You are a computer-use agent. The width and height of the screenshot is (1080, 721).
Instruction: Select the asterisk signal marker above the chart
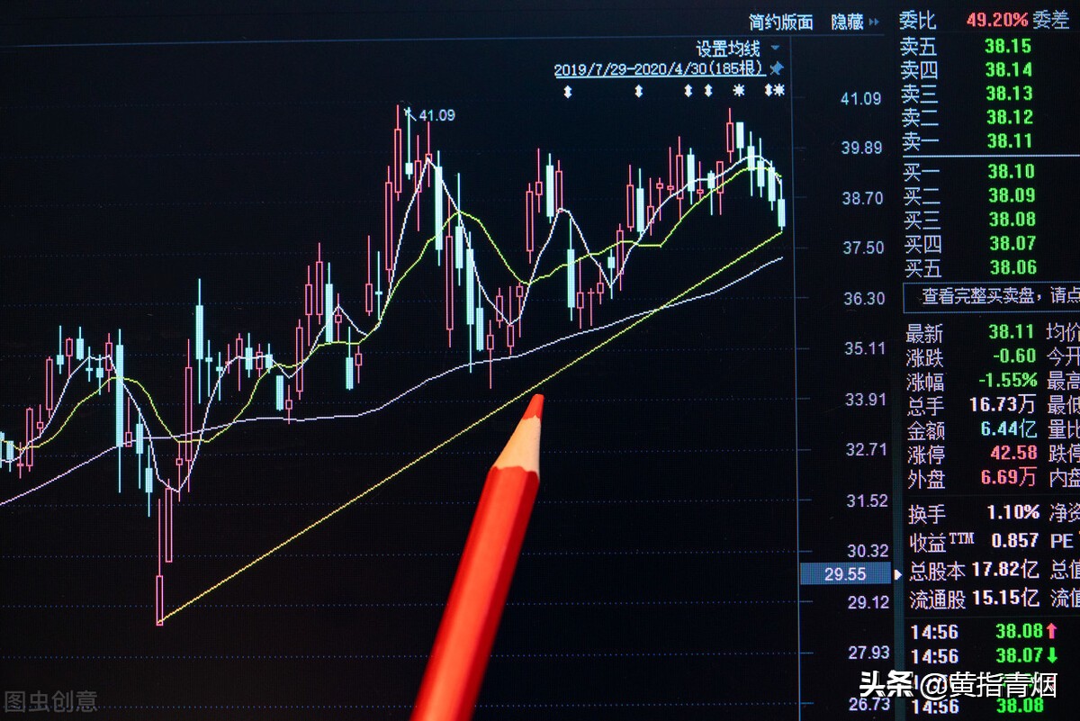click(739, 90)
